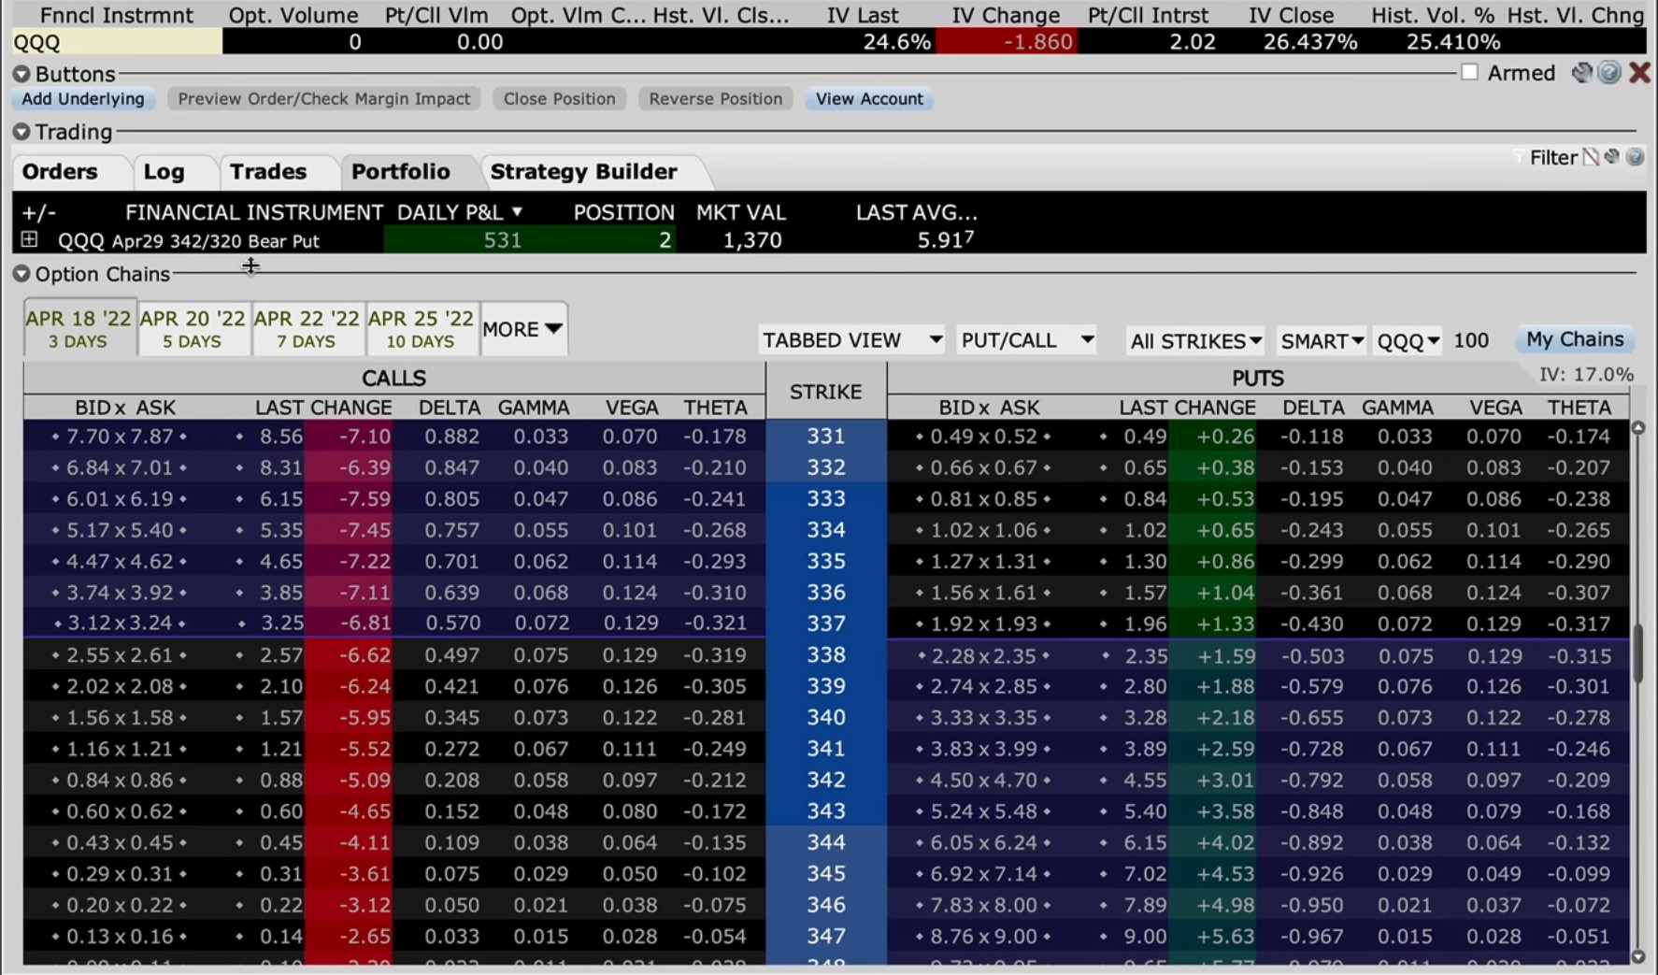1658x975 pixels.
Task: Open PUT/CALL dropdown
Action: (1027, 340)
